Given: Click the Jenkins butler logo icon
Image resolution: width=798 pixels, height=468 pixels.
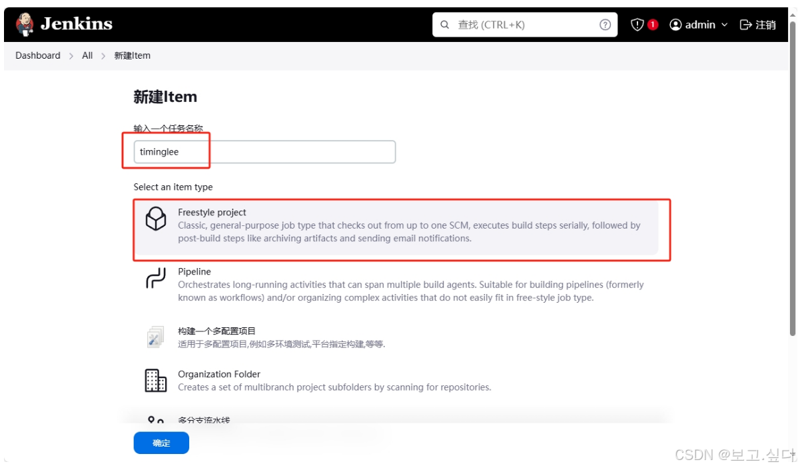Looking at the screenshot, I should coord(24,25).
